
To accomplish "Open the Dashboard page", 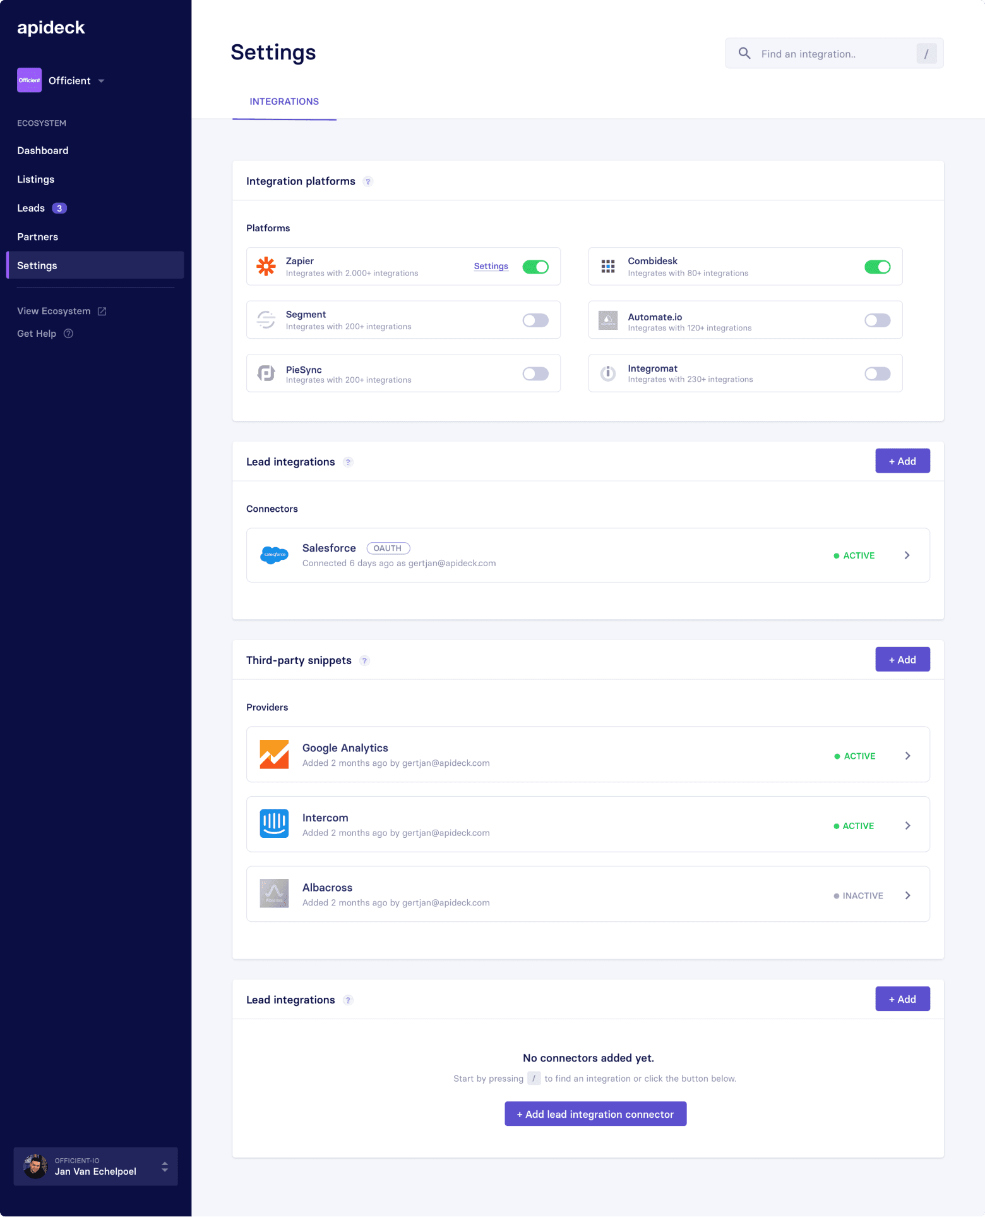I will [43, 150].
